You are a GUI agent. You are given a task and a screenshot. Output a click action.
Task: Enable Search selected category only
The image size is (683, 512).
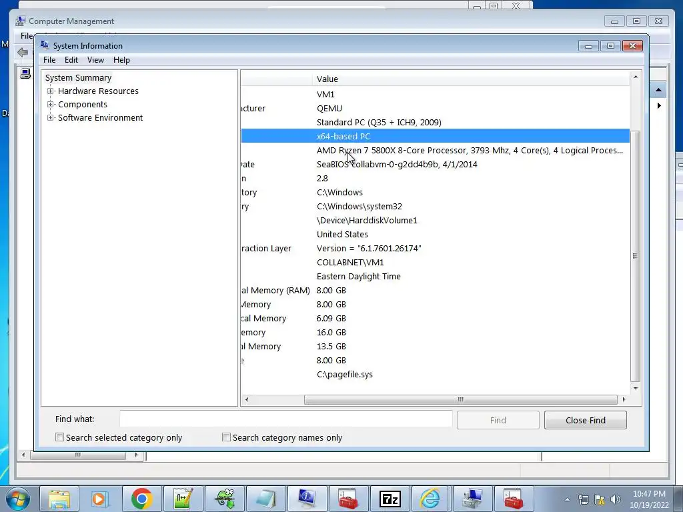click(x=59, y=437)
